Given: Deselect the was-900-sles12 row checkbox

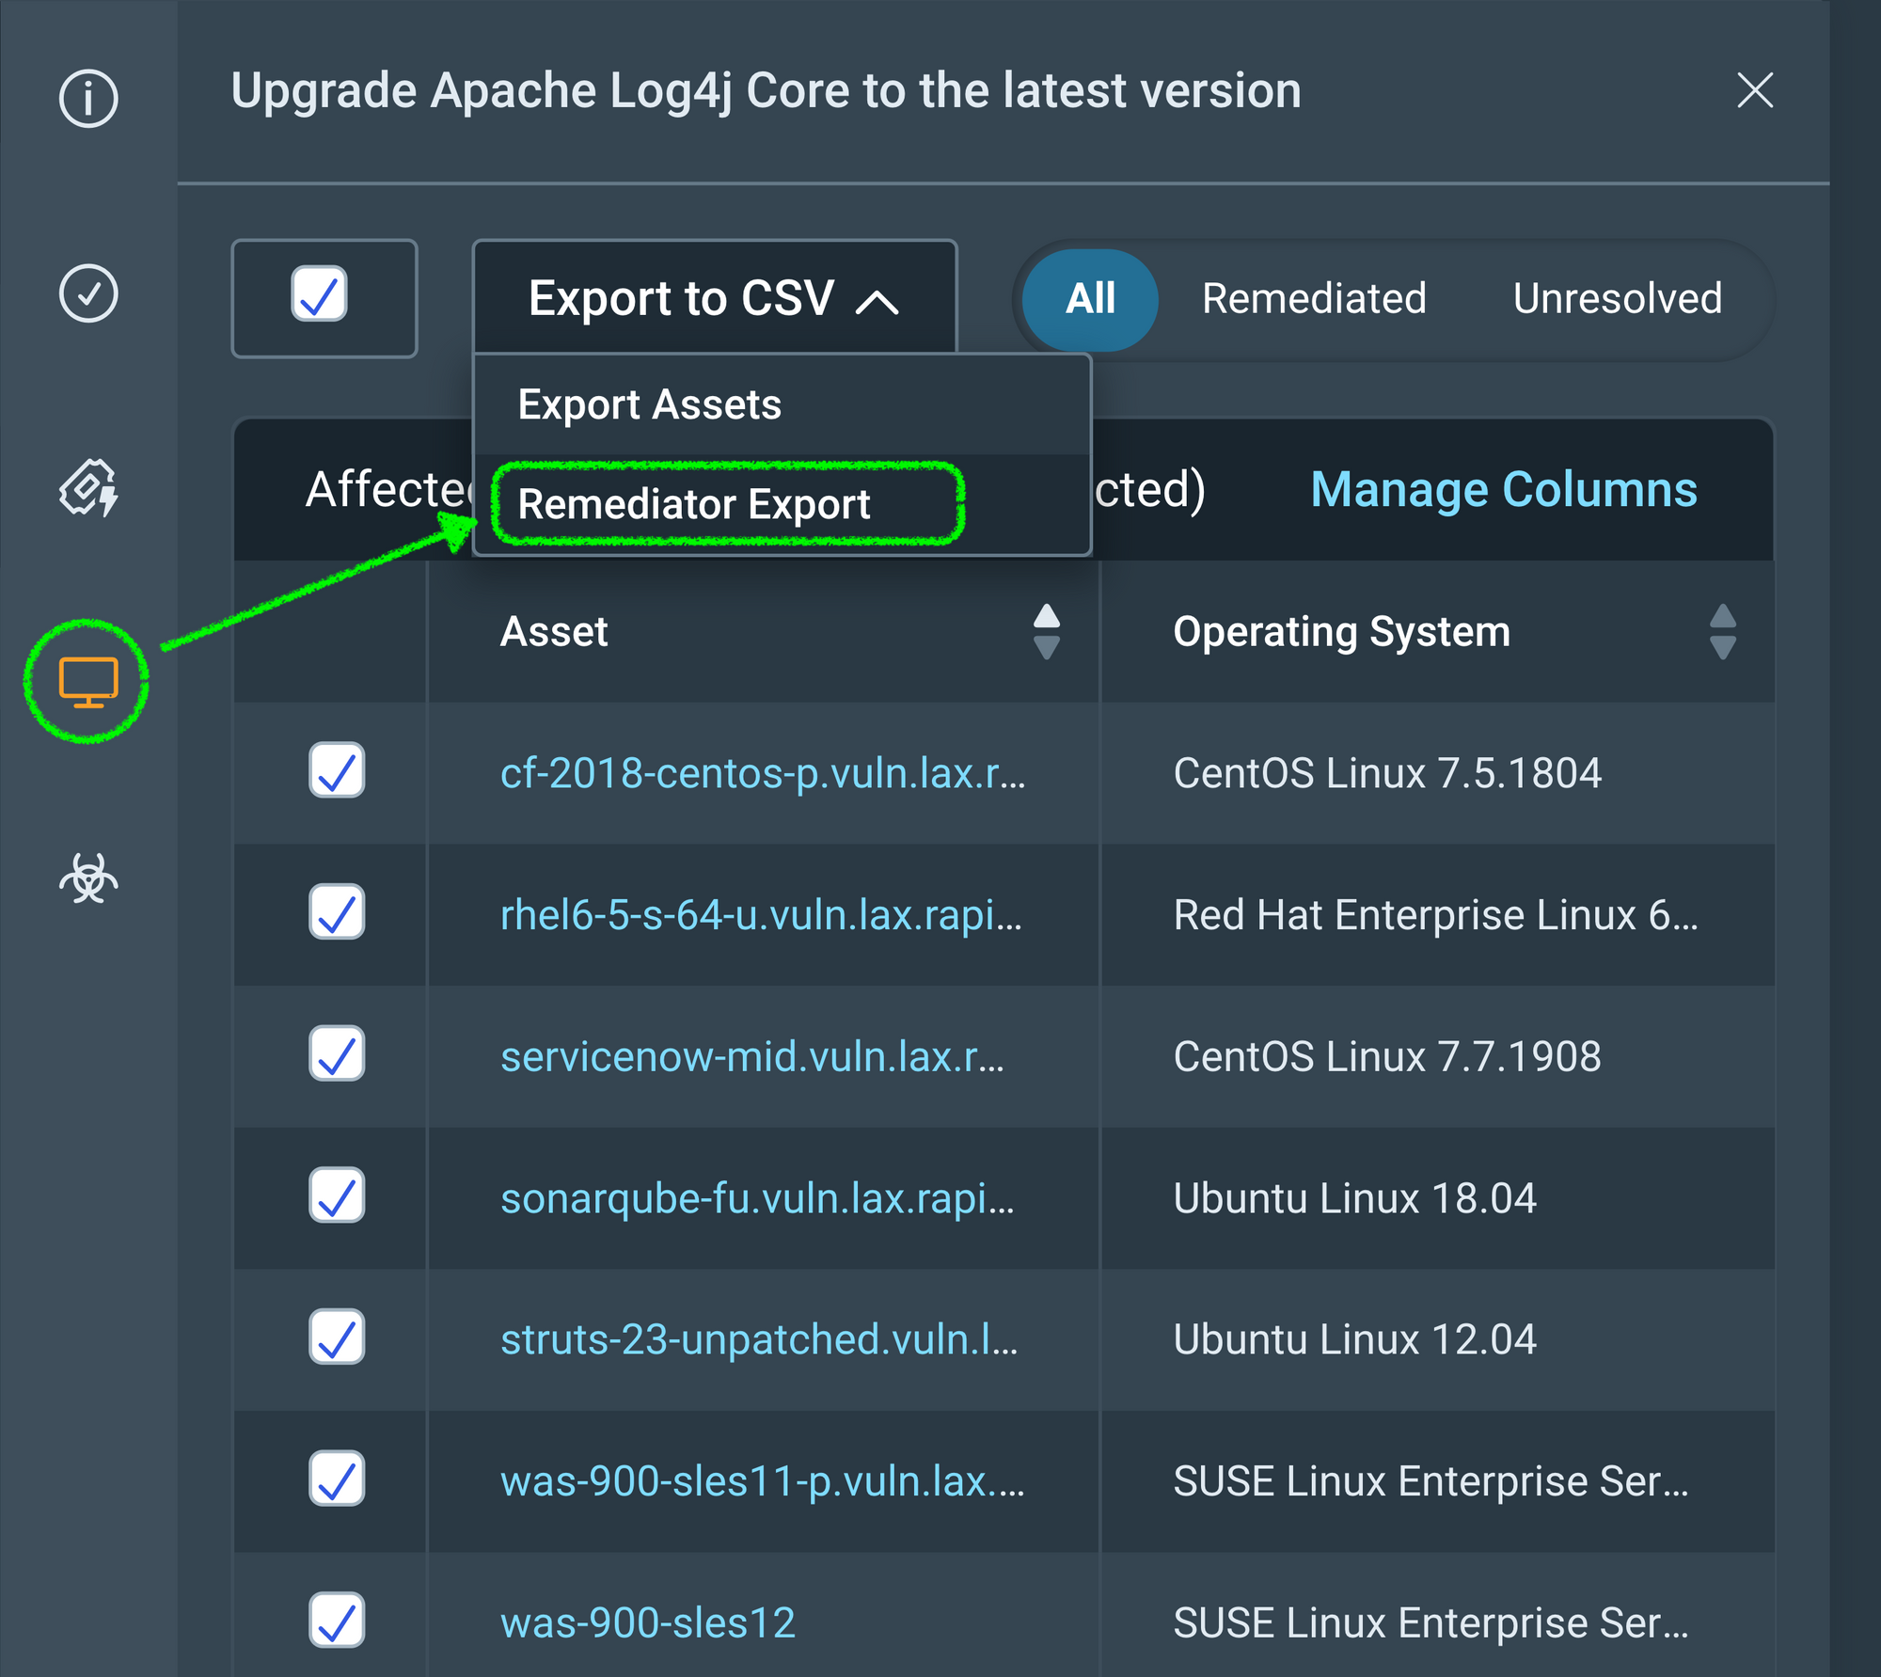Looking at the screenshot, I should (337, 1620).
